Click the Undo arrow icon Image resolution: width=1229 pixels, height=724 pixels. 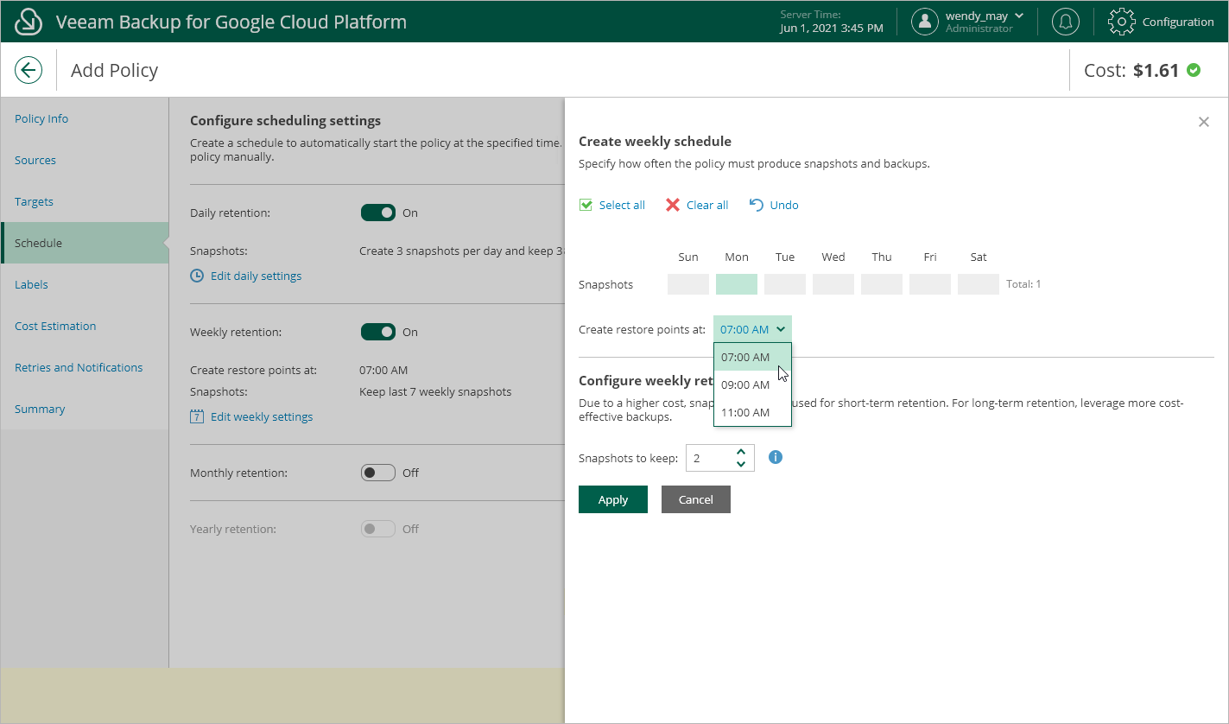757,205
